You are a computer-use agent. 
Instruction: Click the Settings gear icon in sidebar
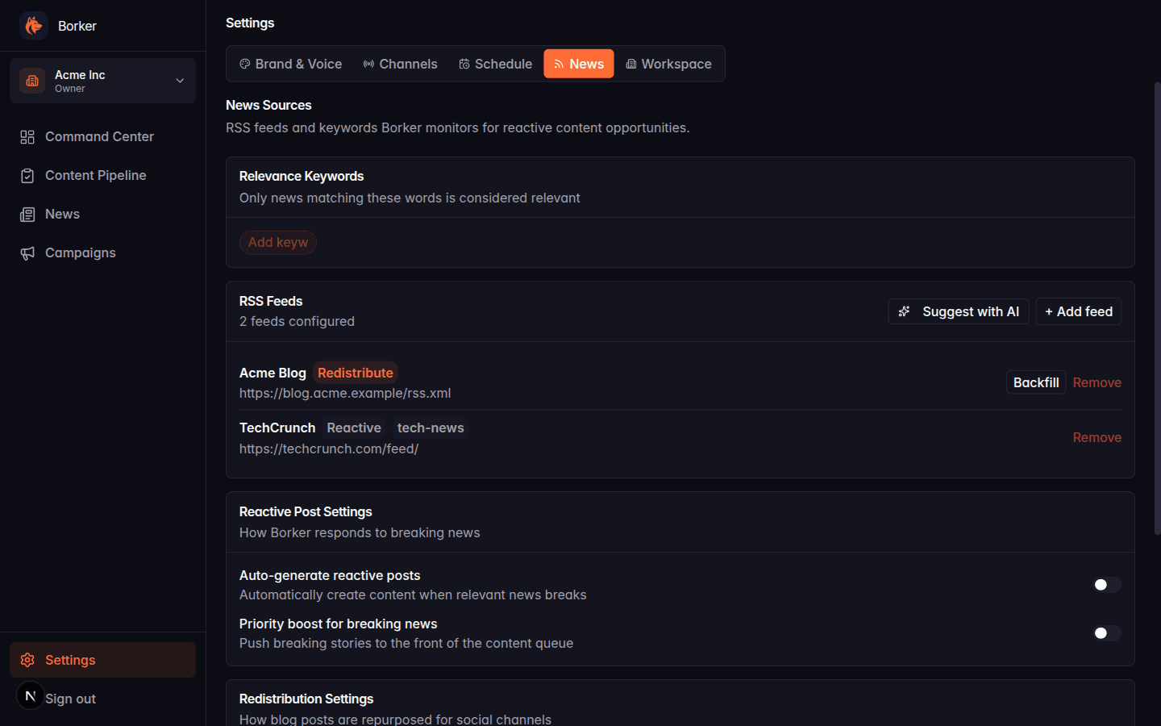28,660
